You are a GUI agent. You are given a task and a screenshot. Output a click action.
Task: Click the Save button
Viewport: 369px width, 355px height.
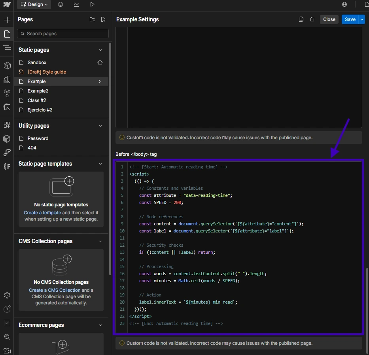pyautogui.click(x=350, y=19)
